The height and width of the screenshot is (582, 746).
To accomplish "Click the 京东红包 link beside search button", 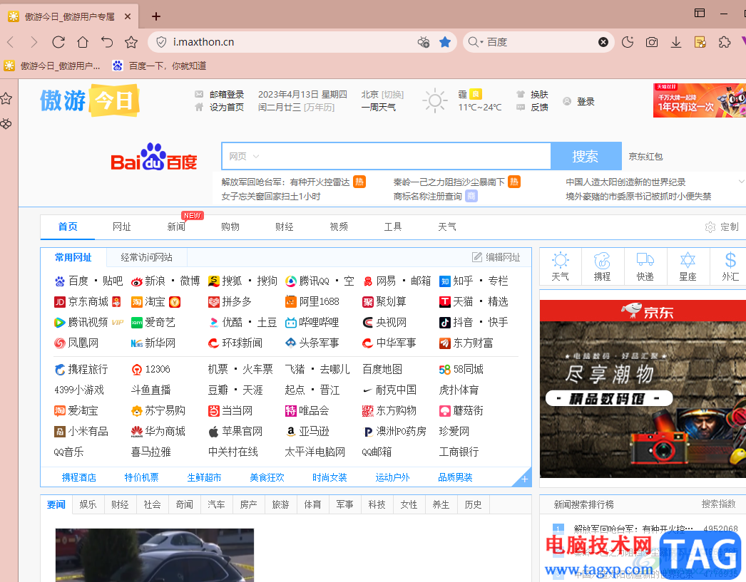I will (645, 156).
